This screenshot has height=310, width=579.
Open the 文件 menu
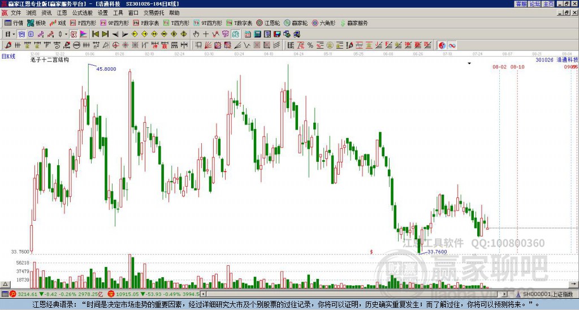tap(16, 13)
